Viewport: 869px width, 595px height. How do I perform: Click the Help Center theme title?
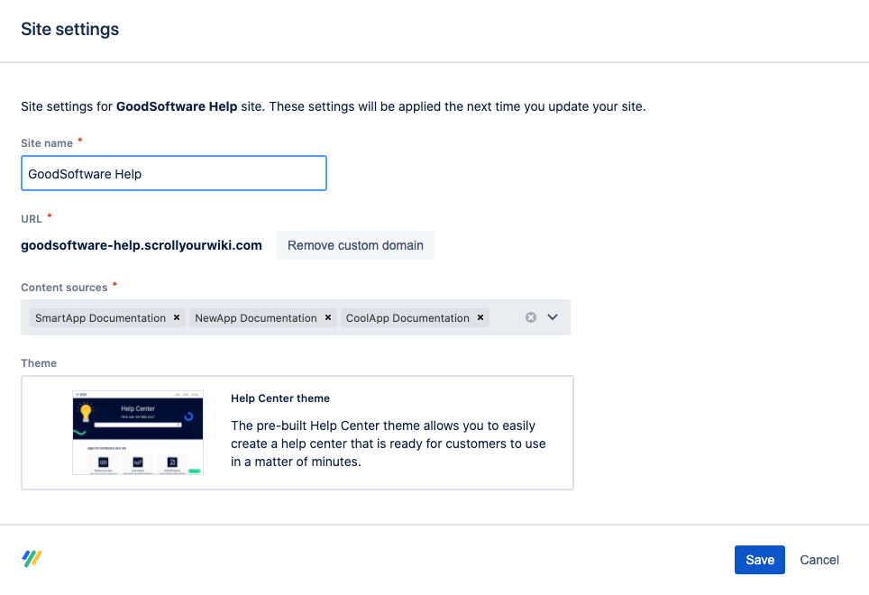coord(280,398)
